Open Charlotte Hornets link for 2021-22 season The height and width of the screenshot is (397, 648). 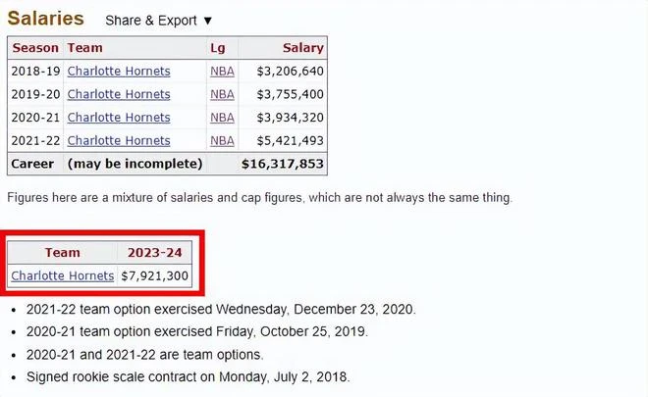click(119, 140)
